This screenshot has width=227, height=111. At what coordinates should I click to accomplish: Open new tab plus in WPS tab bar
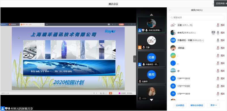point(47,24)
